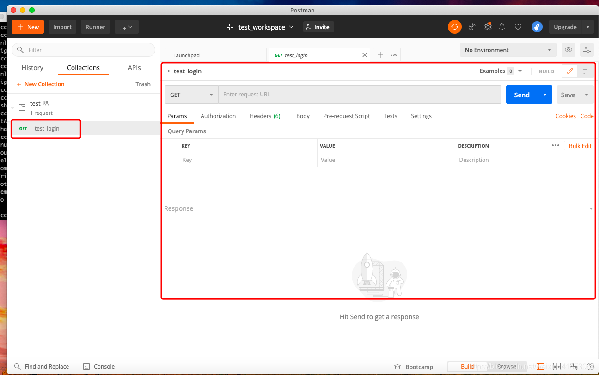Open Bulk Edit for params
599x375 pixels.
click(x=580, y=146)
